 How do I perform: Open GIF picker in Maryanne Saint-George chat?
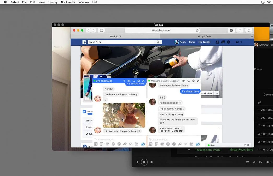[162, 144]
